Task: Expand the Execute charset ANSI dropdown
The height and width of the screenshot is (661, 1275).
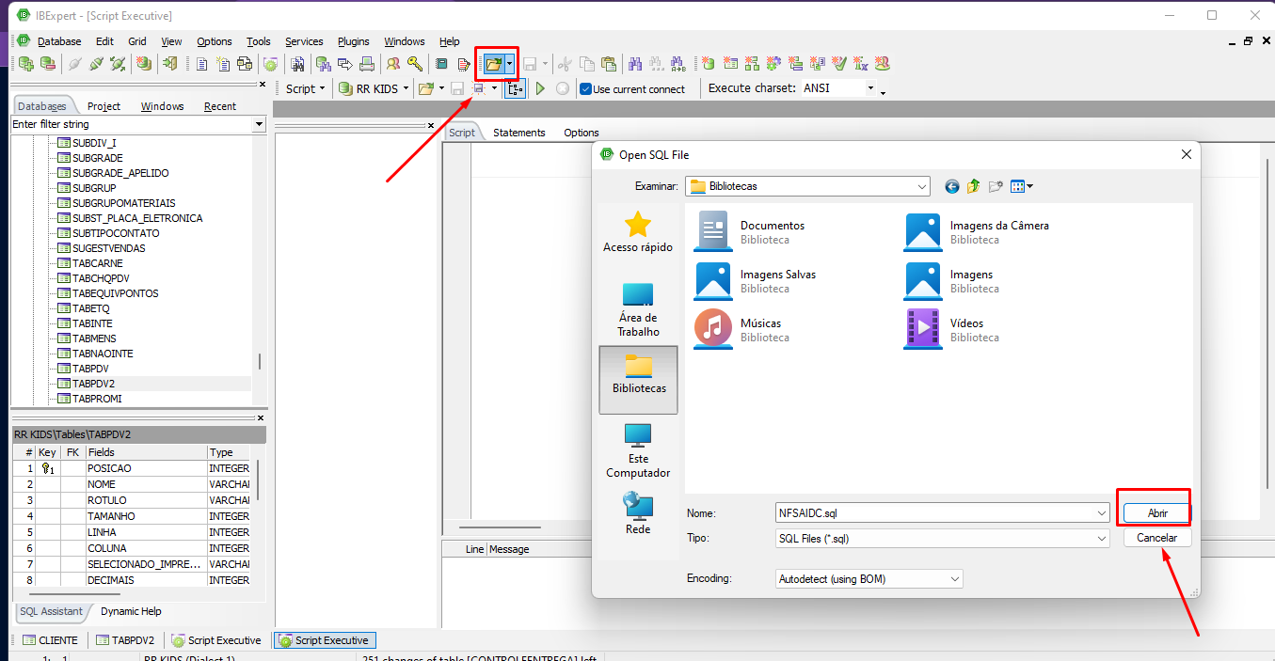Action: [x=870, y=88]
